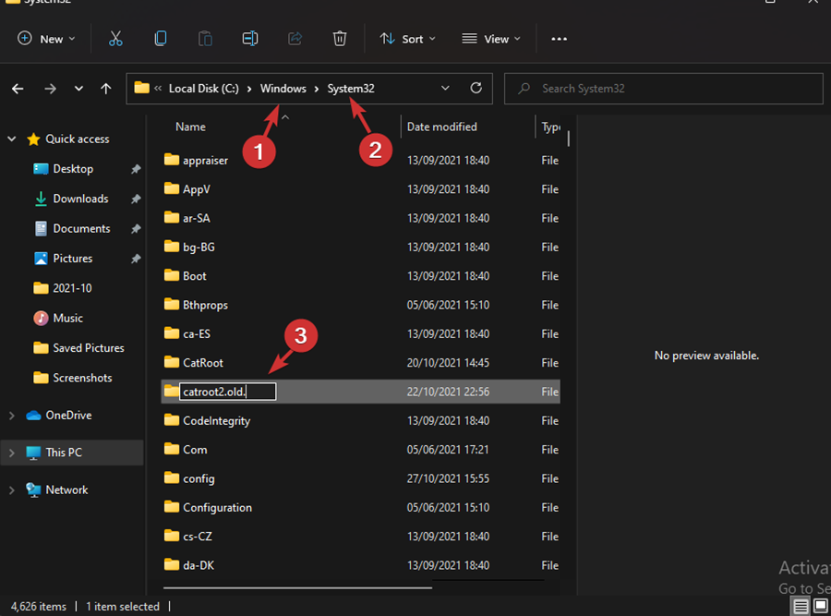Image resolution: width=831 pixels, height=616 pixels.
Task: Click folder icon in address bar
Action: (141, 88)
